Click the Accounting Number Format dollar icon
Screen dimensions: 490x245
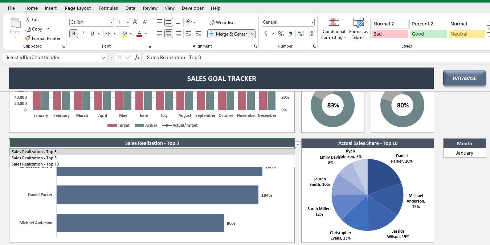(266, 34)
